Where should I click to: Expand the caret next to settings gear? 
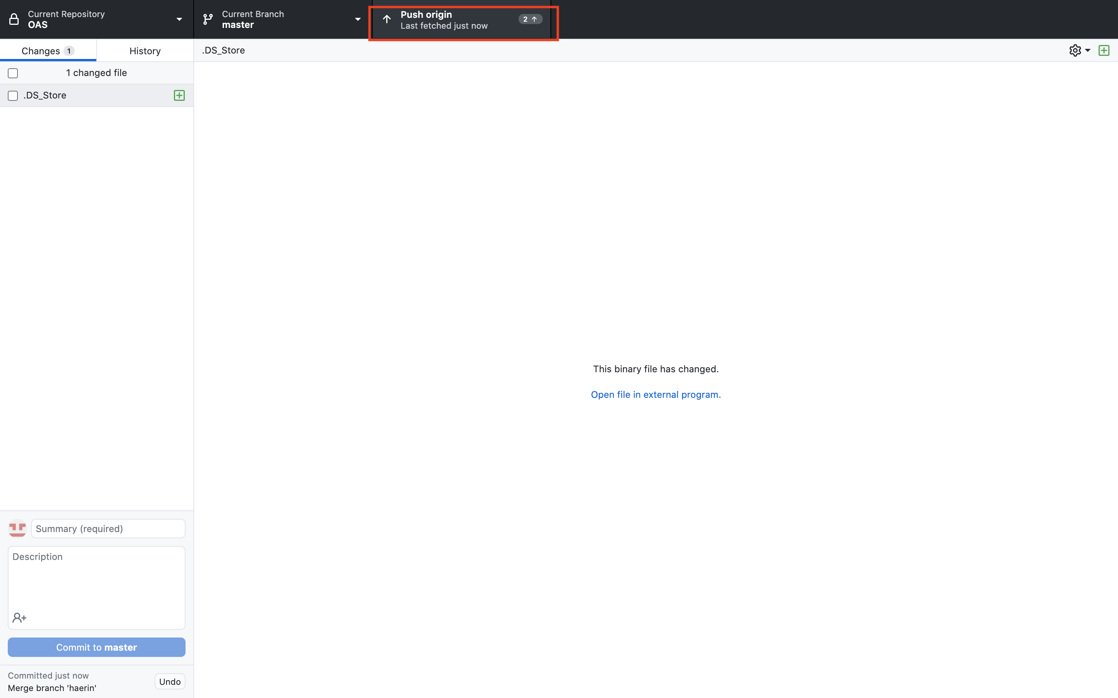tap(1087, 50)
